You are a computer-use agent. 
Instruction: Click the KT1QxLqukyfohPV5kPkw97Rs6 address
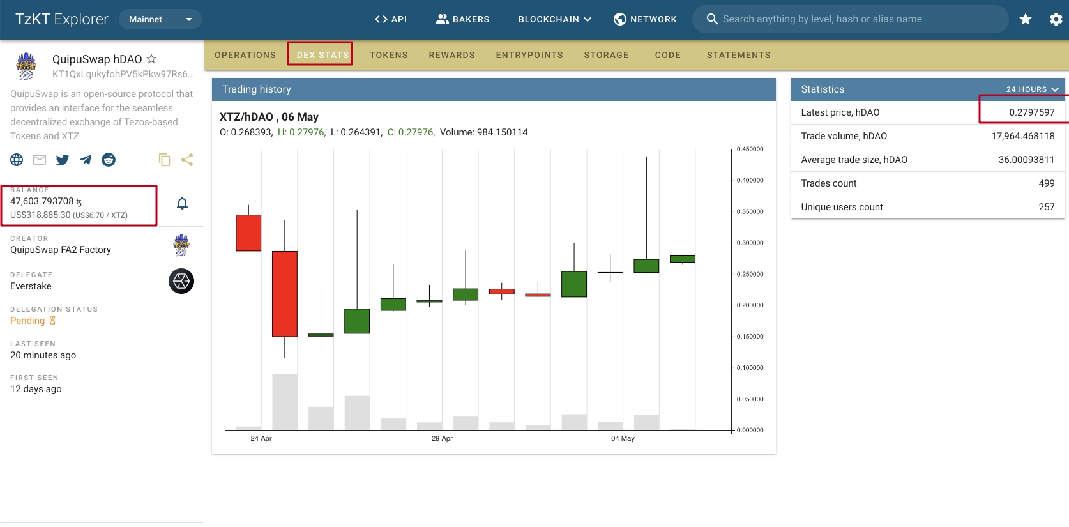pyautogui.click(x=123, y=74)
